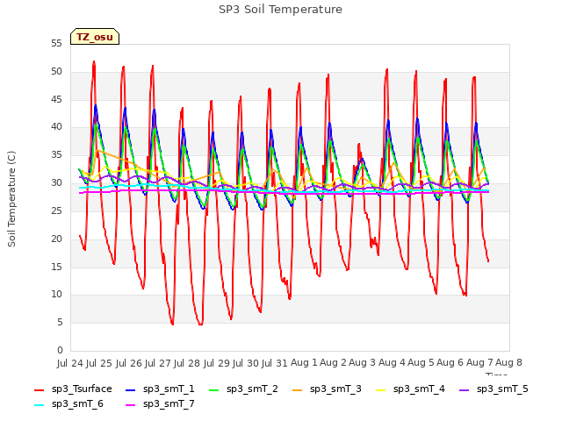Click the 35 y-axis tick label
562x421 pixels.
click(56, 155)
